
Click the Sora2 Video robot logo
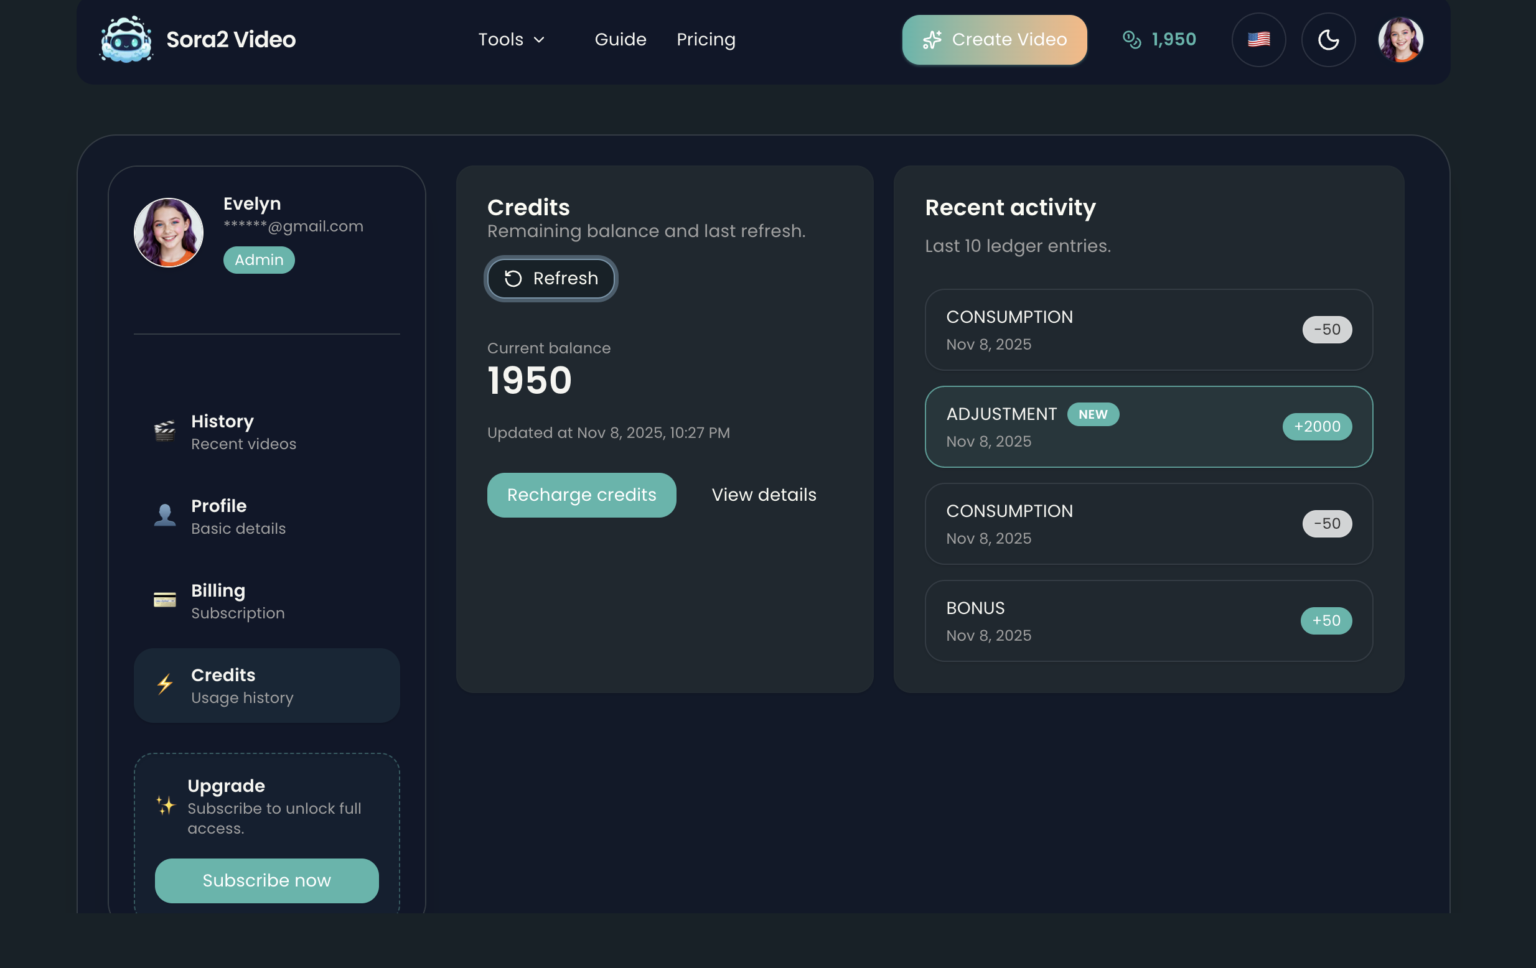click(126, 40)
